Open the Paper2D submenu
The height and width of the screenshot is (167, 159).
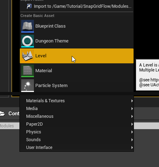pos(77,124)
